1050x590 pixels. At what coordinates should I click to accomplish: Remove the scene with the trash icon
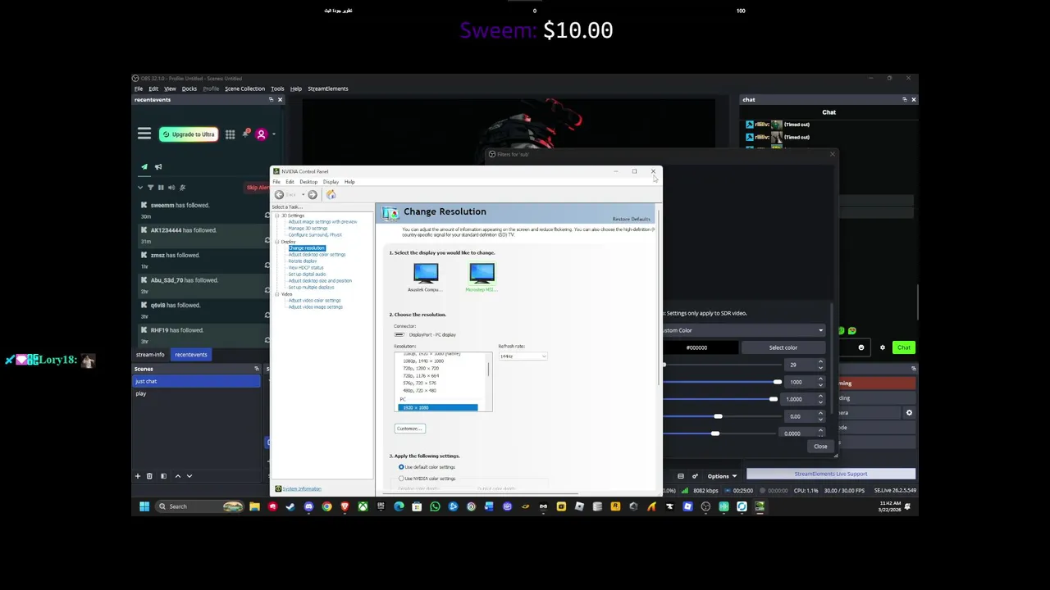[149, 476]
